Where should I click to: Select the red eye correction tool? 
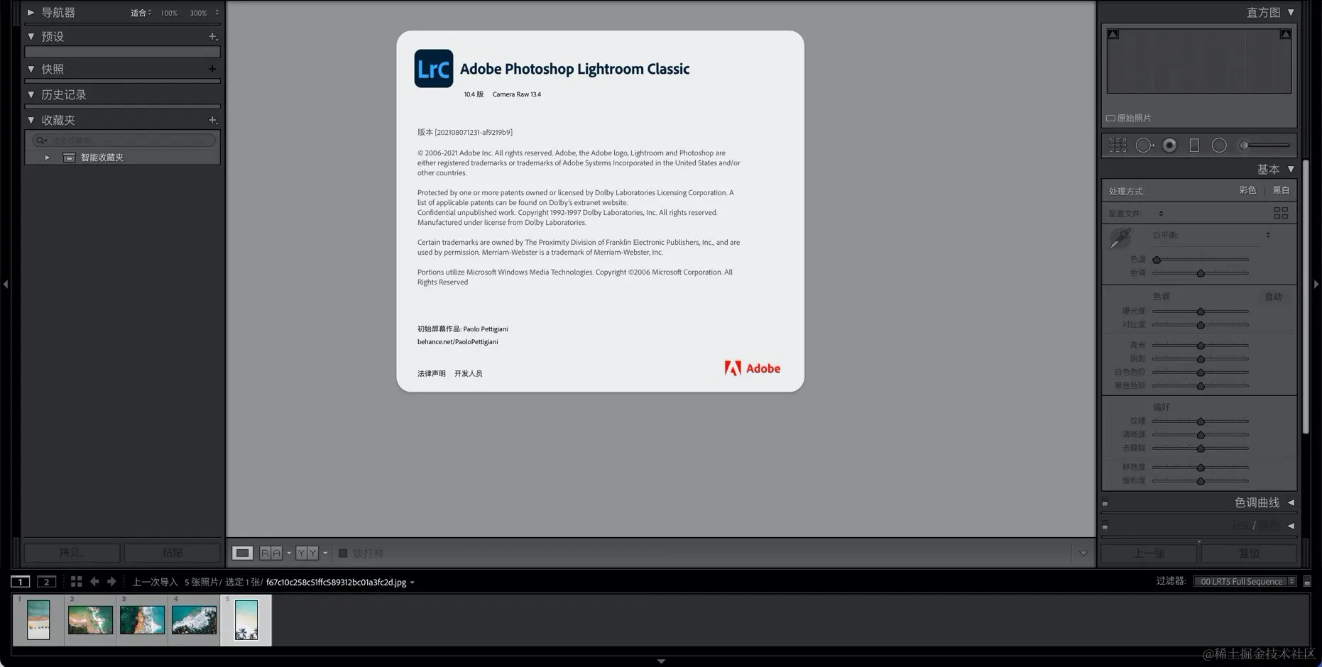[x=1169, y=145]
